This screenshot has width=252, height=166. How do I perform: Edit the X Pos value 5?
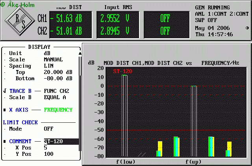pyautogui.click(x=46, y=148)
